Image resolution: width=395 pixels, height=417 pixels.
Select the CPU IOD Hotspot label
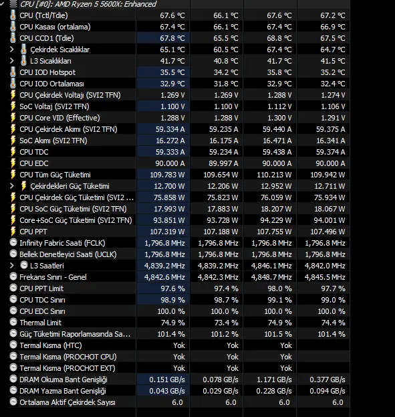(x=47, y=72)
